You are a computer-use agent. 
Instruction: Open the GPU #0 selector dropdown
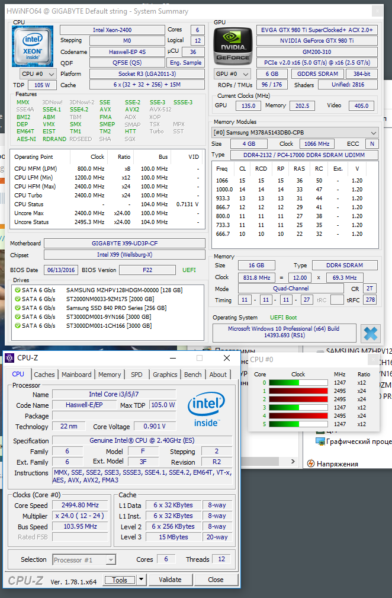point(232,73)
